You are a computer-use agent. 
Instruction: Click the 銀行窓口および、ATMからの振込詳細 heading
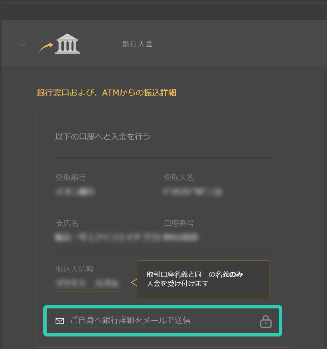click(106, 93)
